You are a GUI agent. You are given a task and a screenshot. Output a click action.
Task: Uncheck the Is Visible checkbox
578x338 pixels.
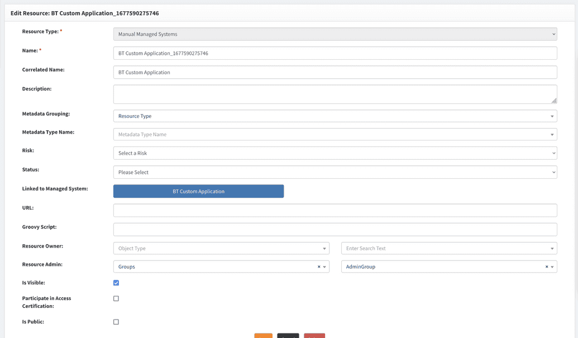(116, 283)
